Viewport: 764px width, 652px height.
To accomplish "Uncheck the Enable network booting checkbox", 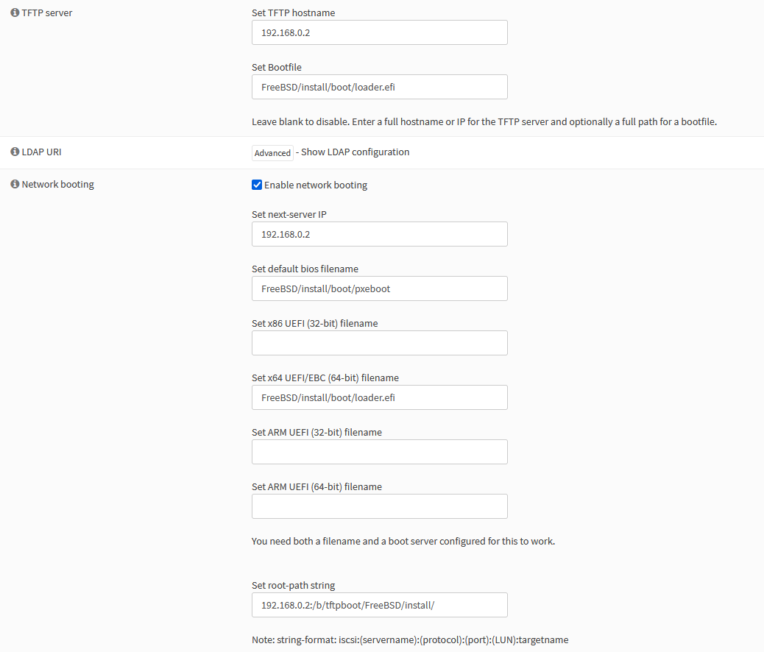I will coord(257,185).
